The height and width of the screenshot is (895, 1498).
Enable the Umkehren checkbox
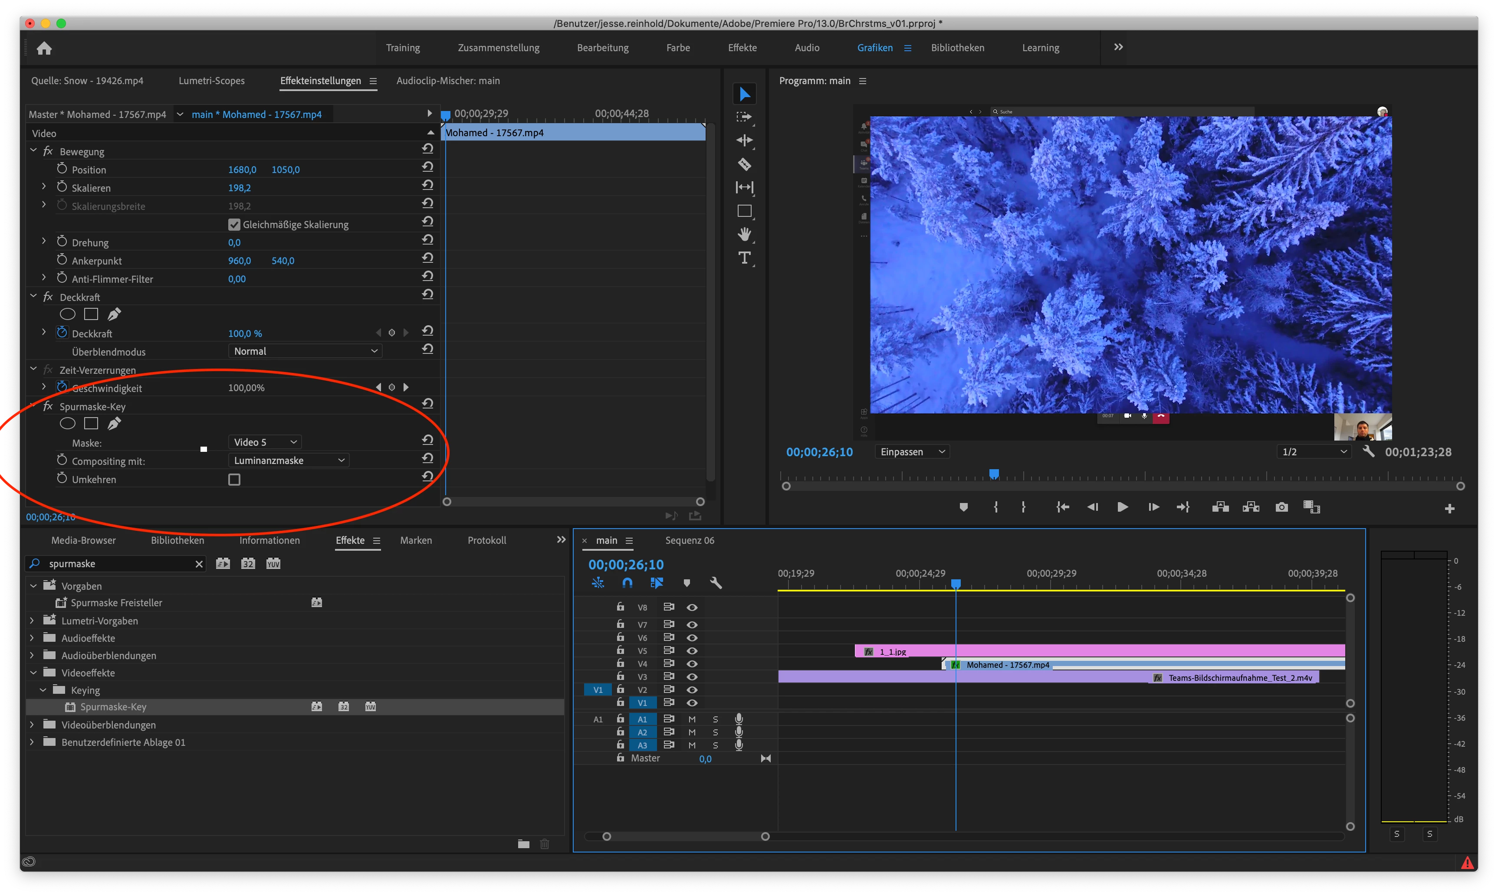pyautogui.click(x=234, y=480)
